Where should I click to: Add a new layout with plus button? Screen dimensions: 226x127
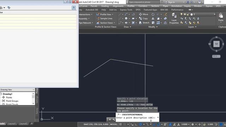32,123
